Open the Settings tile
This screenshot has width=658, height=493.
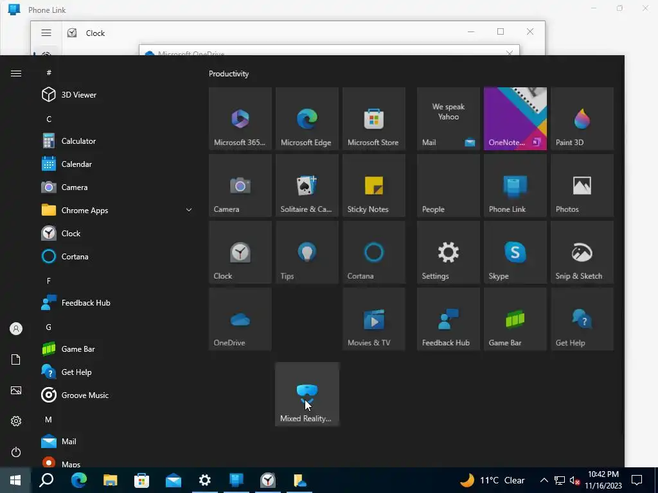[448, 252]
